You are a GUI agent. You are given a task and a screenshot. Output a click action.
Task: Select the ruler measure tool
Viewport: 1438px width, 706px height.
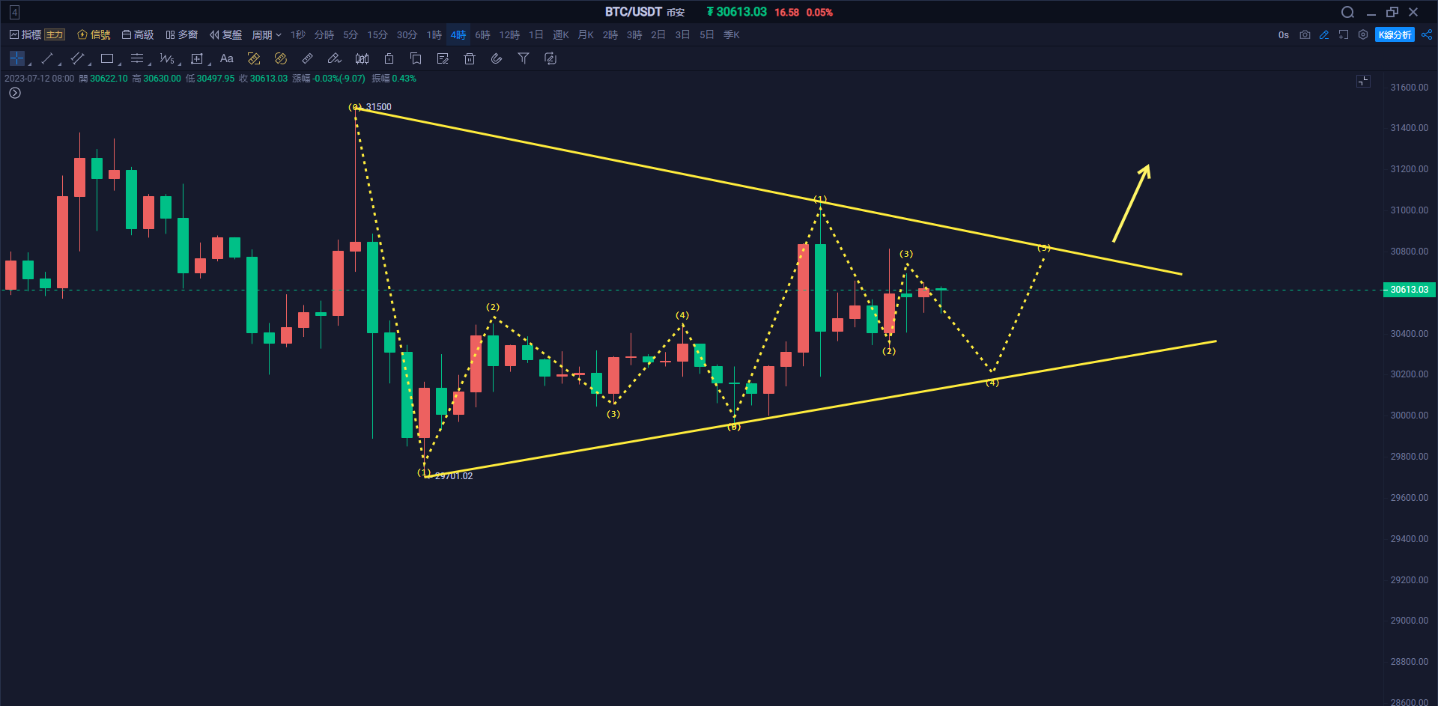point(307,58)
